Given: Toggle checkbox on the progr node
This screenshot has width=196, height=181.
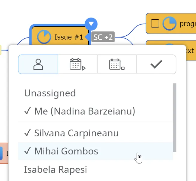Looking at the screenshot, I should point(155,24).
